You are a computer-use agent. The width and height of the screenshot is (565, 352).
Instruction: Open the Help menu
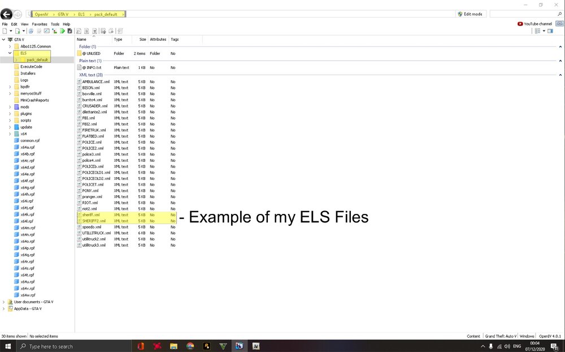[67, 24]
